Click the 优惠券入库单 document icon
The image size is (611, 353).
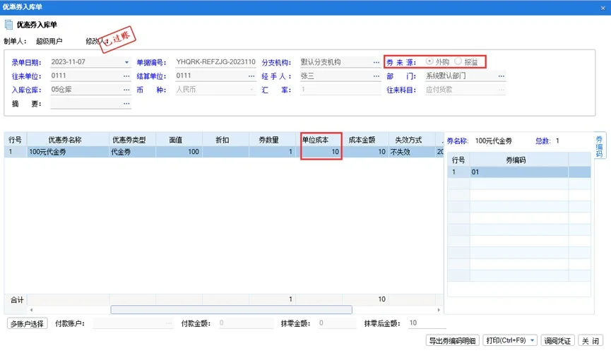8,25
